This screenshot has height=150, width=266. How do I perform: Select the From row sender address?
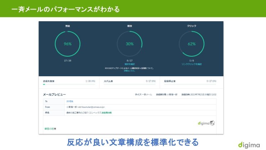pos(86,107)
